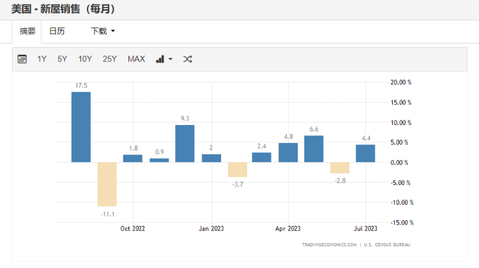Viewport: 479px width, 268px height.
Task: Open the calendar date range picker icon
Action: pos(22,59)
